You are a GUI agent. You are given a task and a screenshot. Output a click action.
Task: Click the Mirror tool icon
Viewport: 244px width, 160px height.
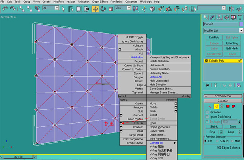click(x=231, y=9)
